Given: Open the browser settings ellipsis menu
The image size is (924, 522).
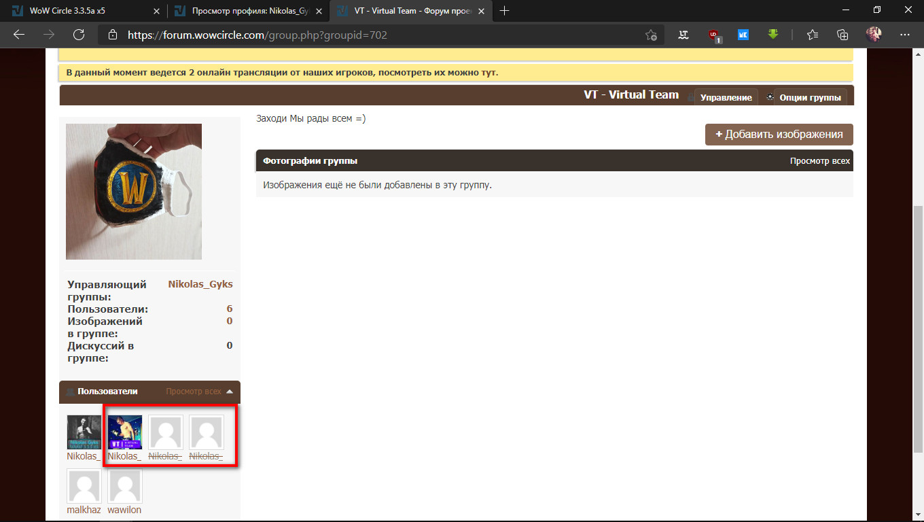Looking at the screenshot, I should click(x=904, y=35).
